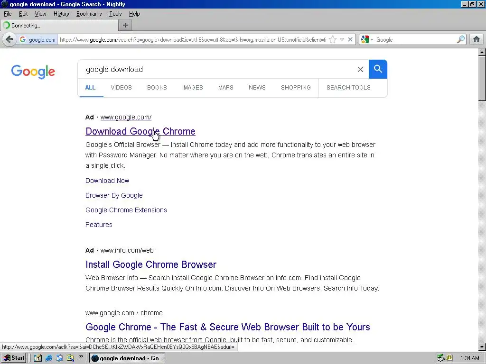Open the URL history dropdown arrow

(342, 40)
